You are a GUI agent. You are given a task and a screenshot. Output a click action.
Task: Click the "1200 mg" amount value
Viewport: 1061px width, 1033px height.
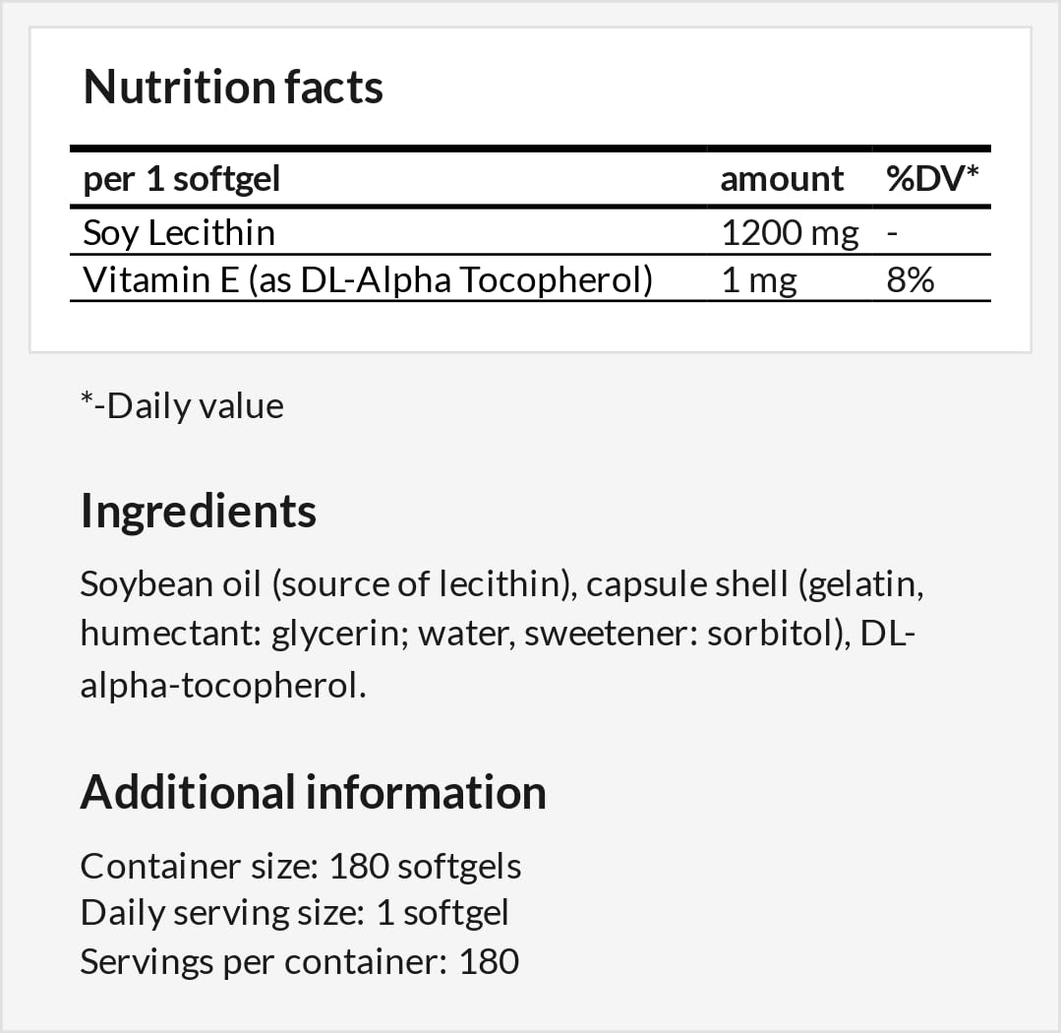point(790,233)
